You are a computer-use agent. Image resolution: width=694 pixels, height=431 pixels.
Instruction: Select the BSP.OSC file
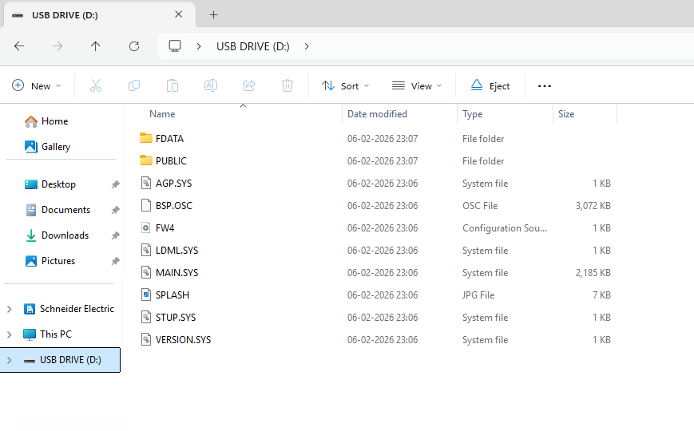174,206
